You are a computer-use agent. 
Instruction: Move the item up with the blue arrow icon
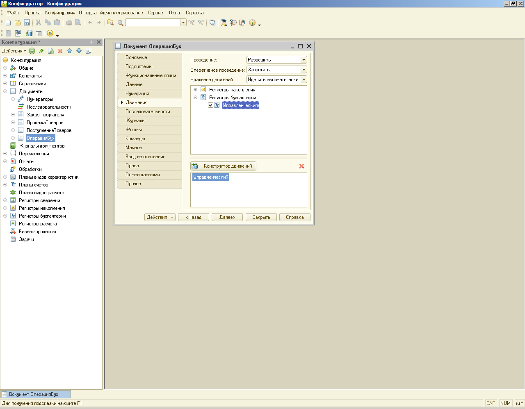[x=69, y=51]
